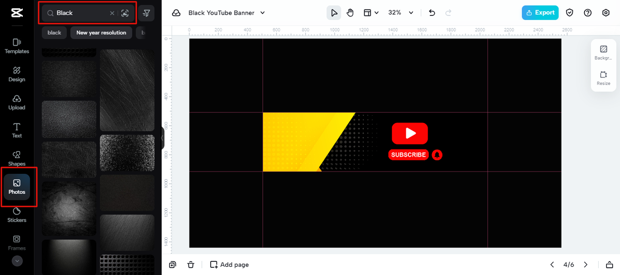Open the Resize canvas option
Viewport: 620px width, 275px height.
(x=604, y=78)
